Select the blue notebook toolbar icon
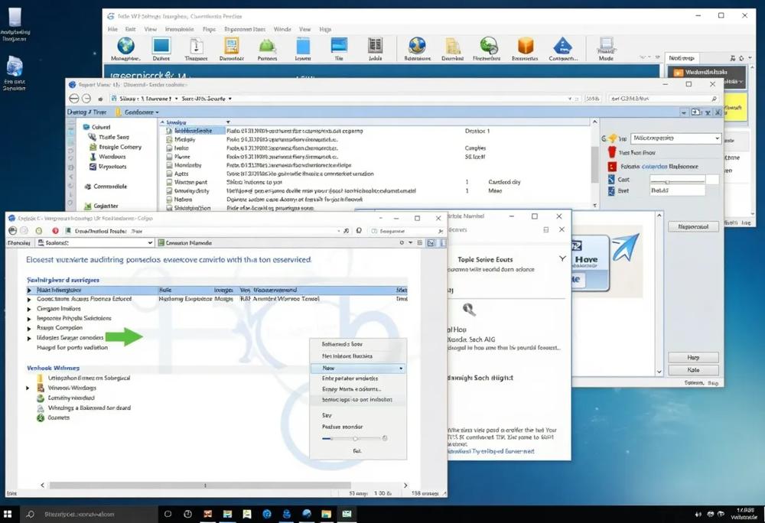 pyautogui.click(x=303, y=46)
